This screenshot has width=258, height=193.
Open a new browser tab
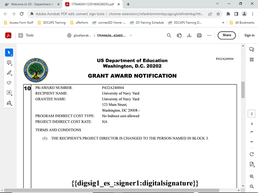[x=128, y=4]
